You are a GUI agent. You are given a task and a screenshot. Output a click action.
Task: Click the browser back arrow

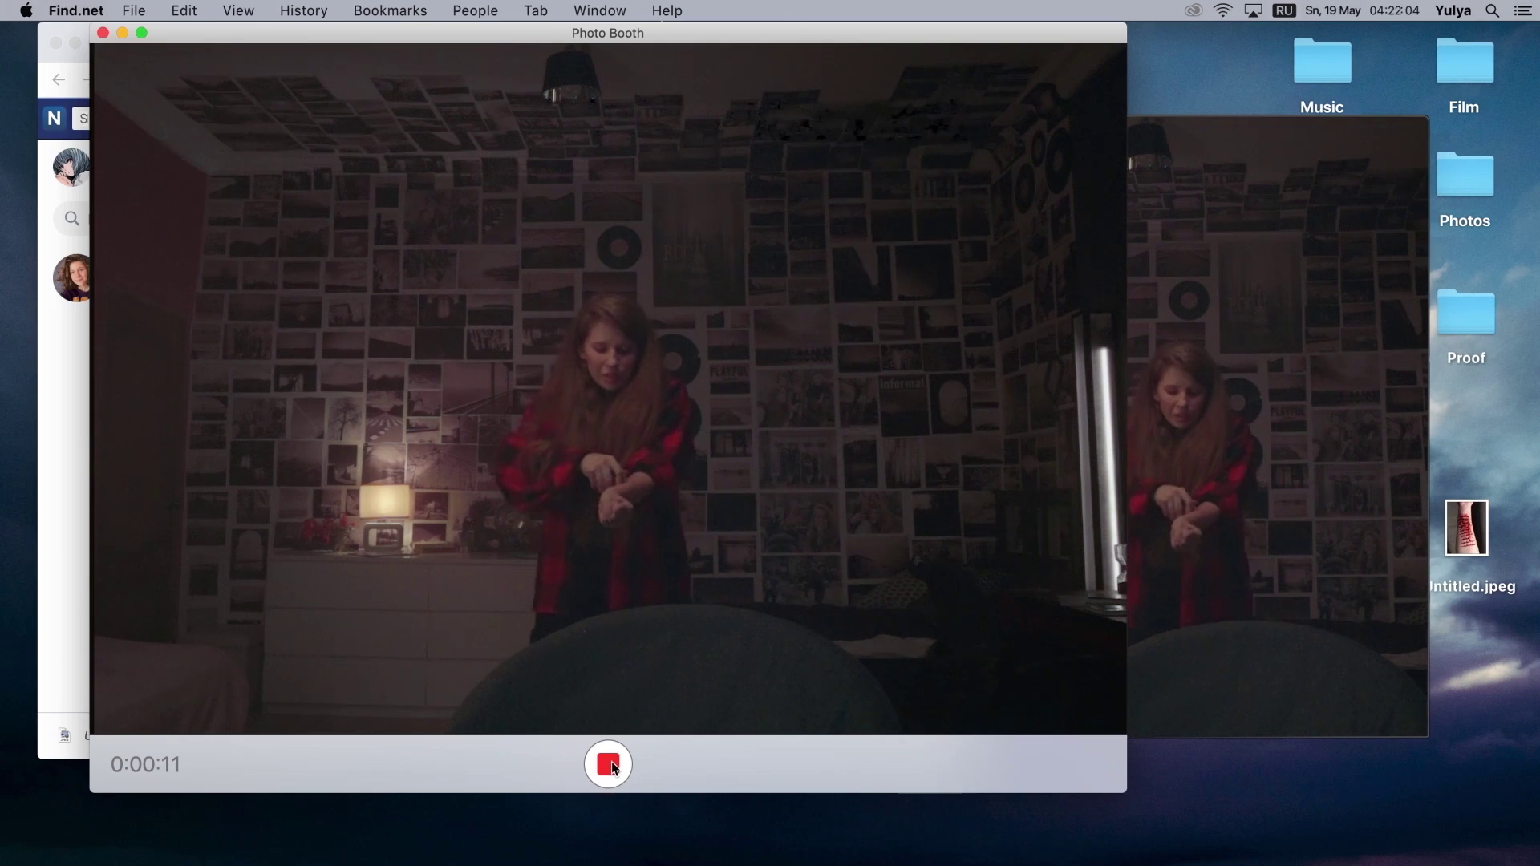(59, 79)
